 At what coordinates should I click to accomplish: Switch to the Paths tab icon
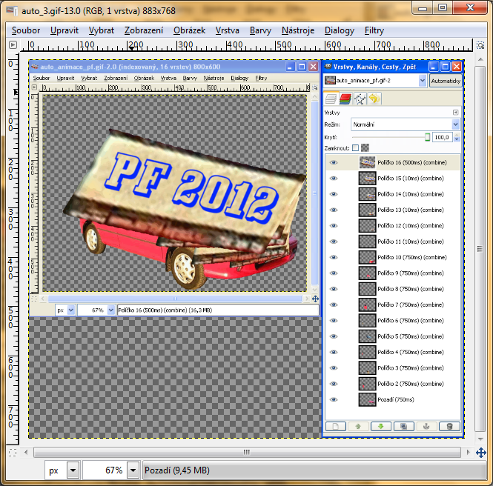click(x=360, y=99)
